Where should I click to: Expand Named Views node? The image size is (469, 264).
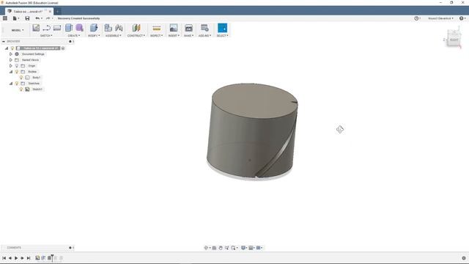[x=11, y=60]
